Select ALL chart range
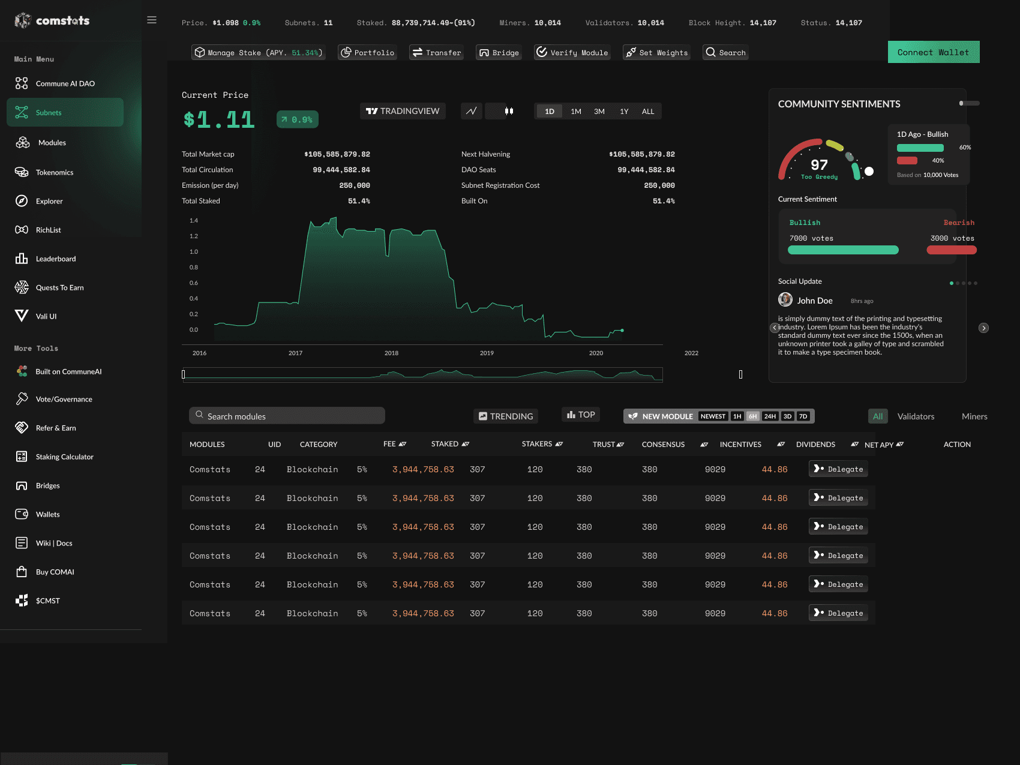This screenshot has height=765, width=1020. pyautogui.click(x=648, y=112)
